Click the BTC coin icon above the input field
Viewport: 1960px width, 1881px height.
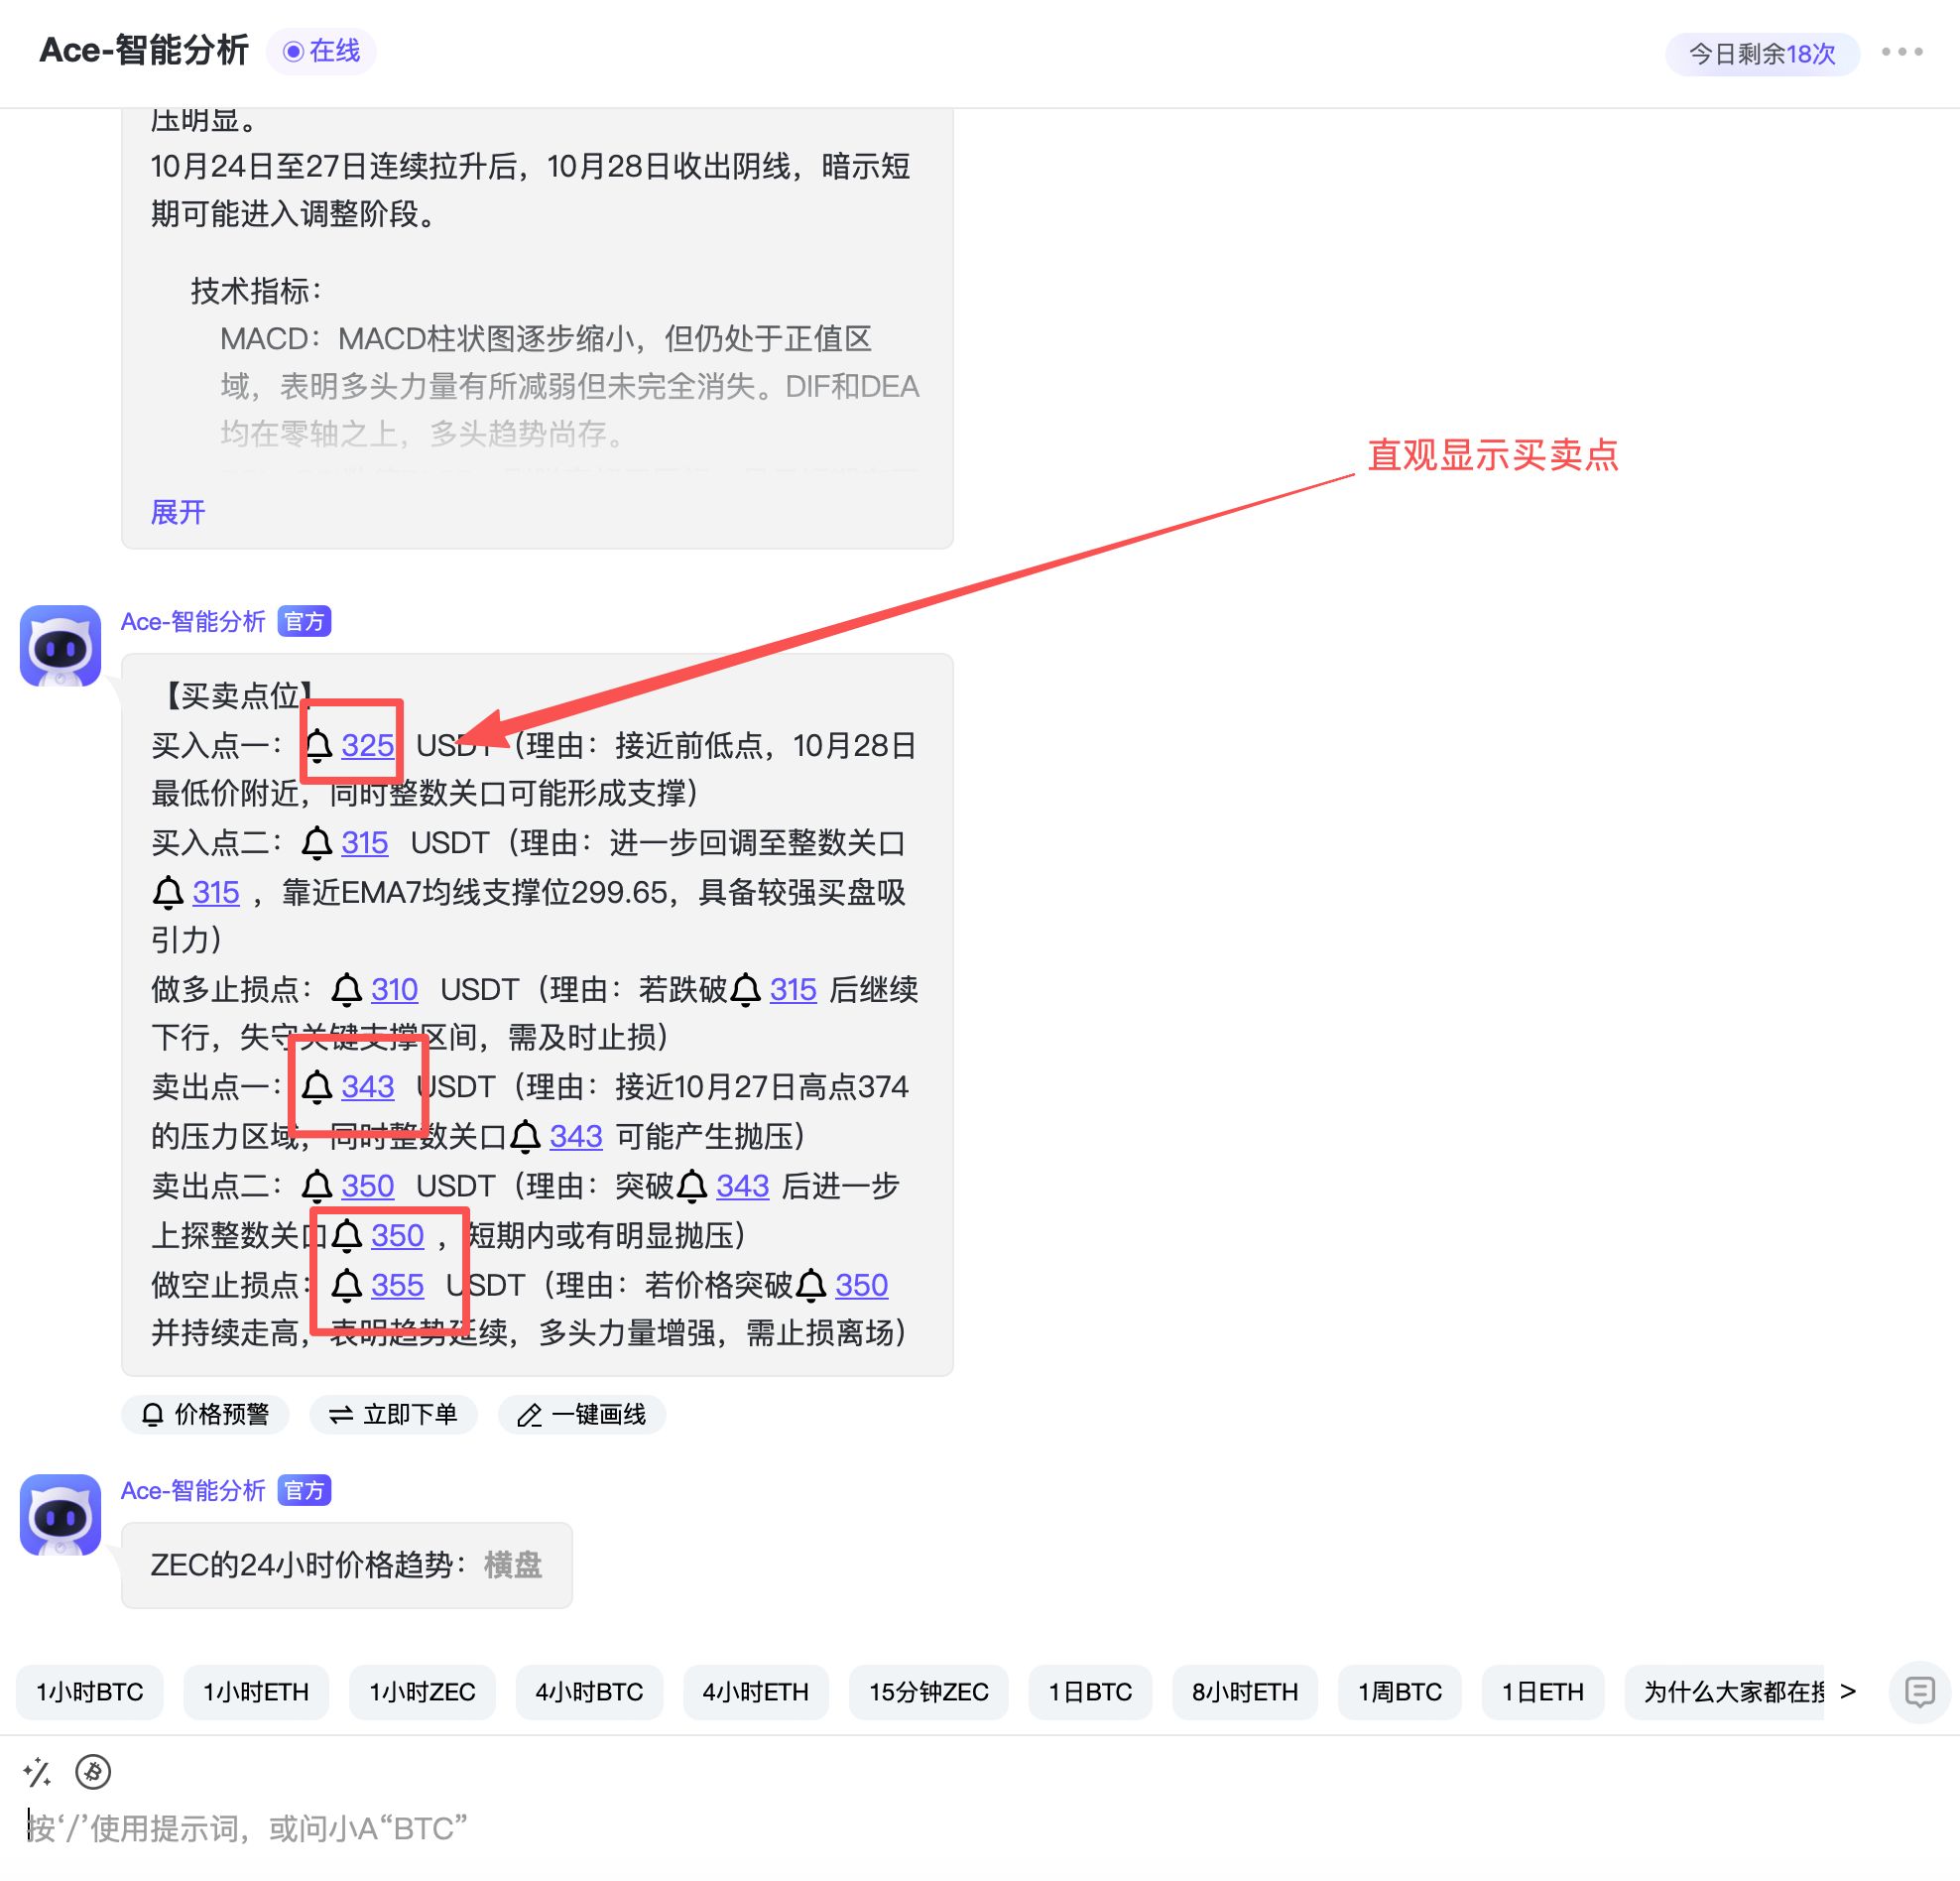(95, 1772)
